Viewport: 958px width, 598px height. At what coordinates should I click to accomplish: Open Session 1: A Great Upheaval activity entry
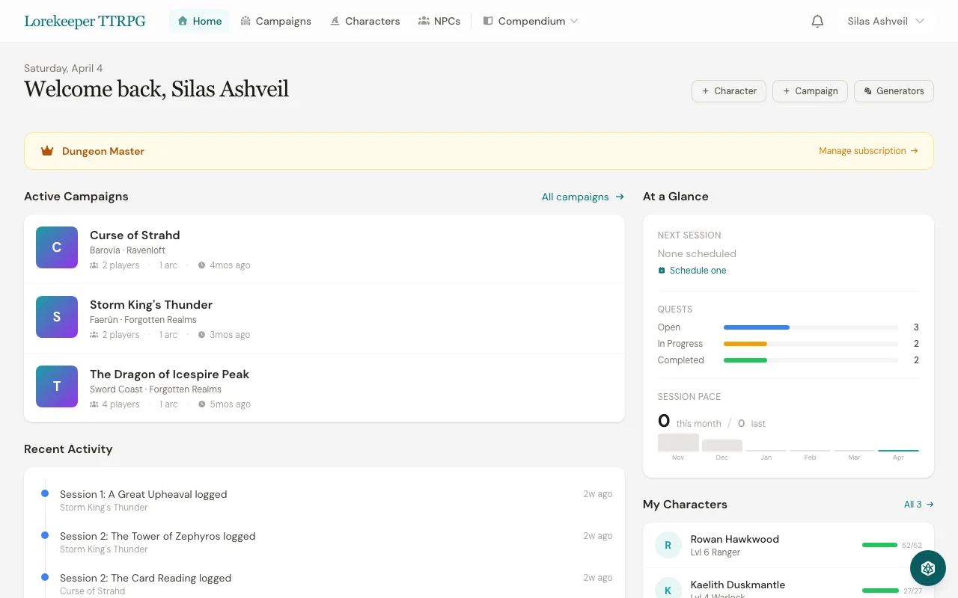[x=143, y=494]
